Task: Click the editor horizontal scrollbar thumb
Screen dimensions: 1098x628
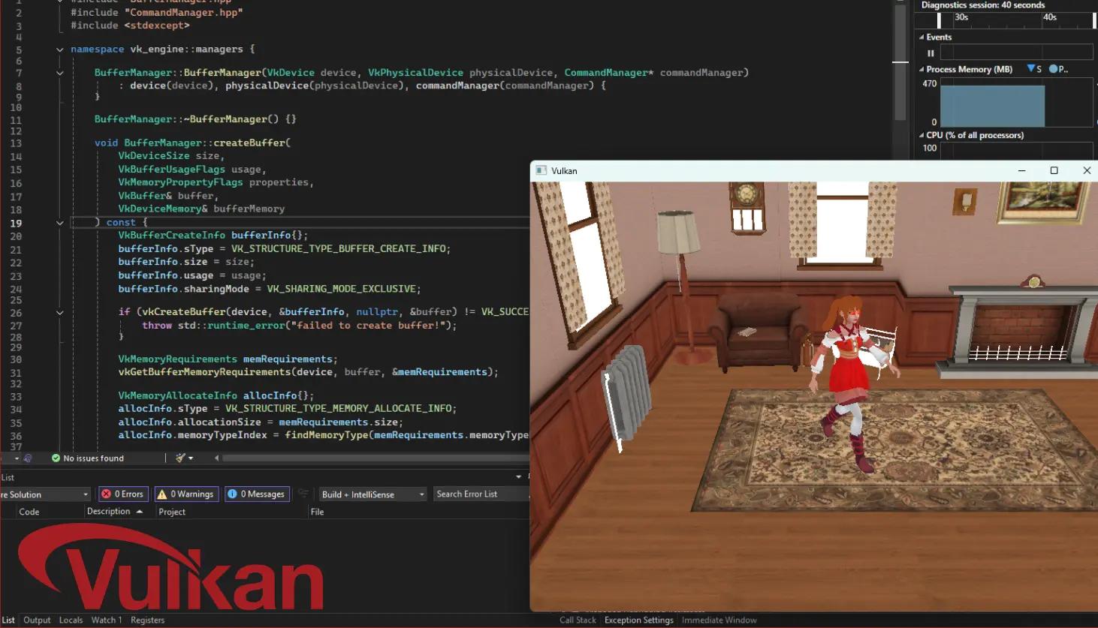Action: (376, 458)
